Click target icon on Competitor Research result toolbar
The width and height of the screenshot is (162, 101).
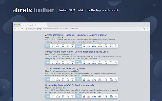[x=116, y=46]
